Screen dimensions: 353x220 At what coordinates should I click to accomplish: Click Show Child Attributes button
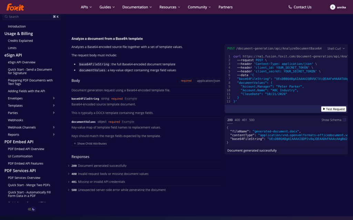[x=90, y=143]
